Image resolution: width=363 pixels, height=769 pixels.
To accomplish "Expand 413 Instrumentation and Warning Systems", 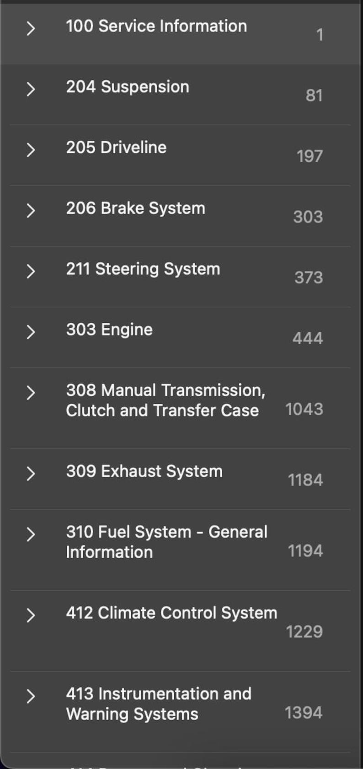I will click(x=31, y=696).
